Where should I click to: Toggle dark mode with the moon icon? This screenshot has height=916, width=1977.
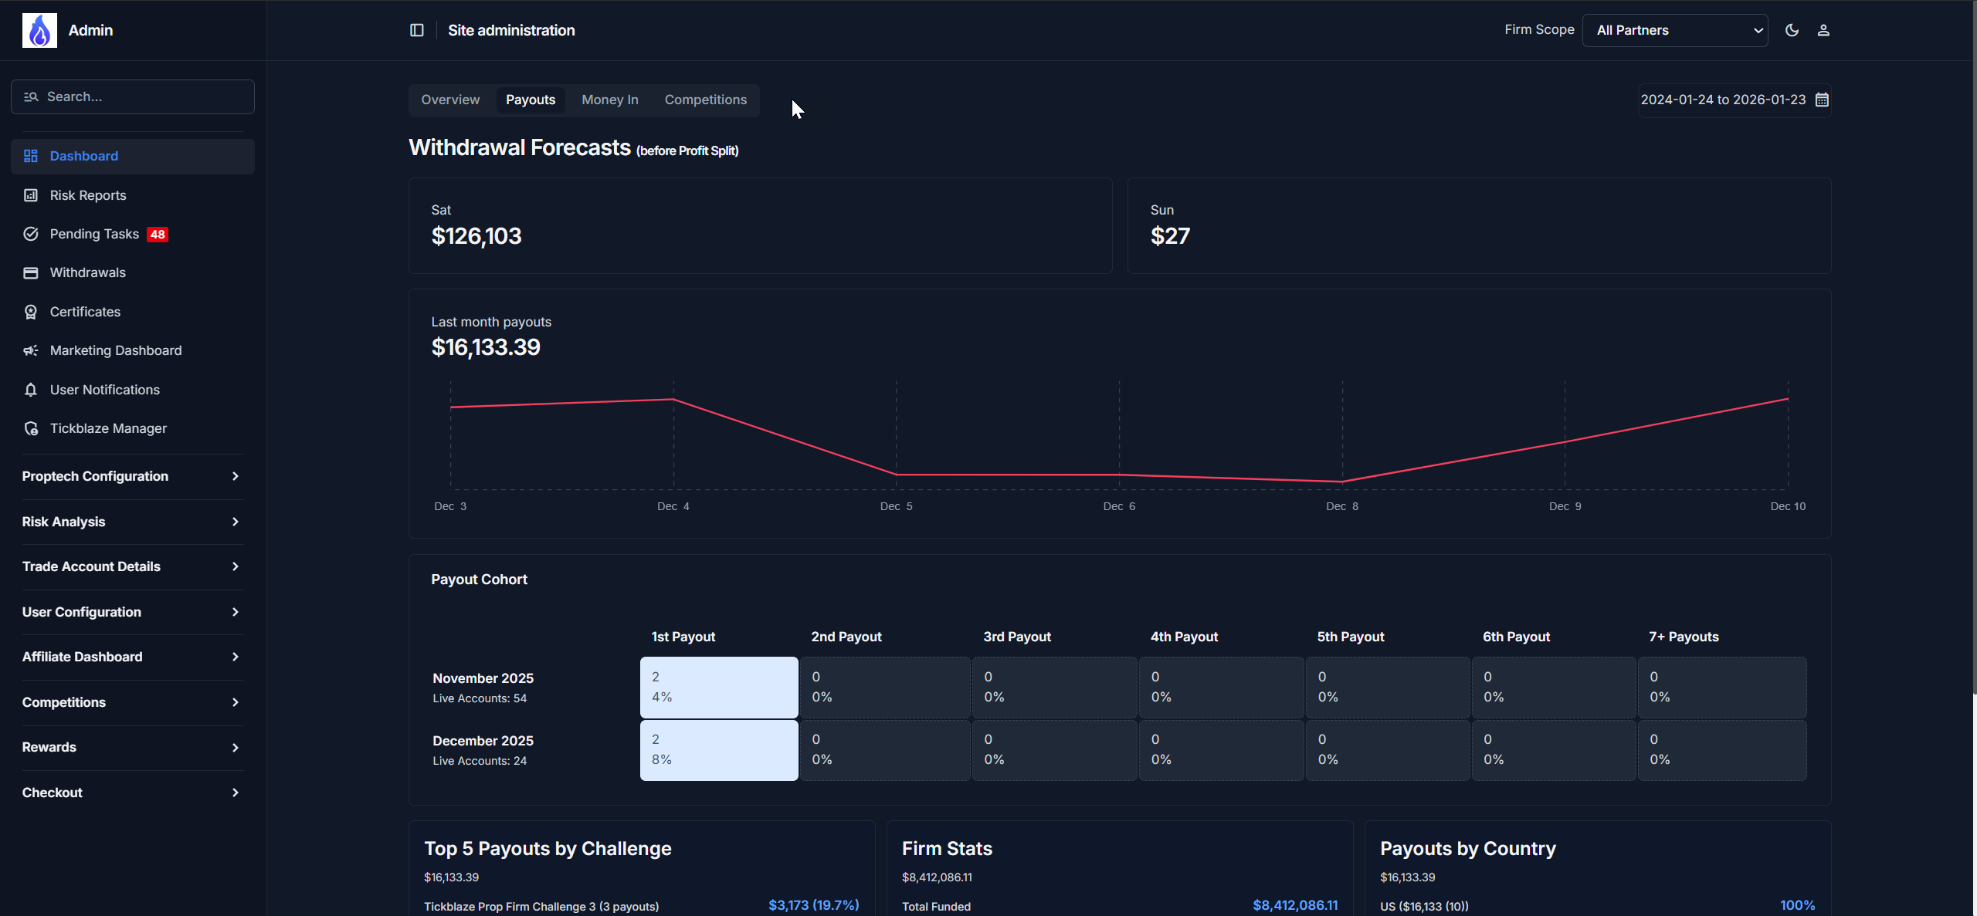[1792, 30]
